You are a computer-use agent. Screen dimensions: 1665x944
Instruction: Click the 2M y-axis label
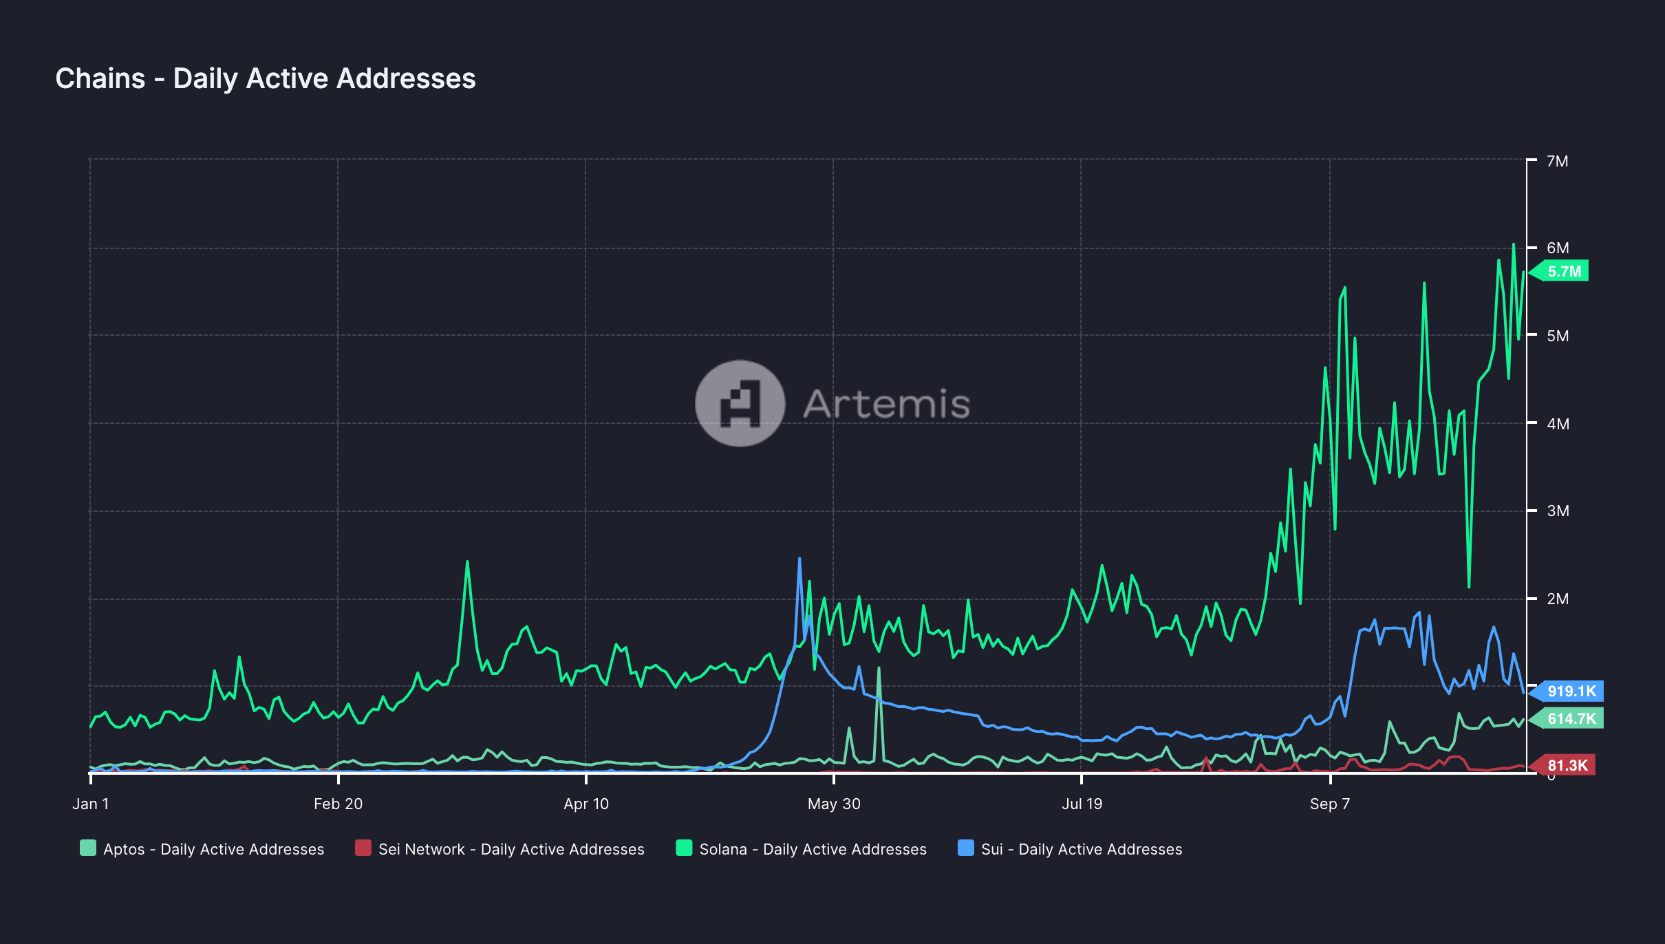coord(1558,599)
